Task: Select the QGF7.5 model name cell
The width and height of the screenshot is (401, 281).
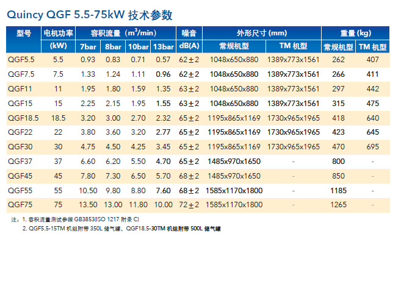Action: 21,74
